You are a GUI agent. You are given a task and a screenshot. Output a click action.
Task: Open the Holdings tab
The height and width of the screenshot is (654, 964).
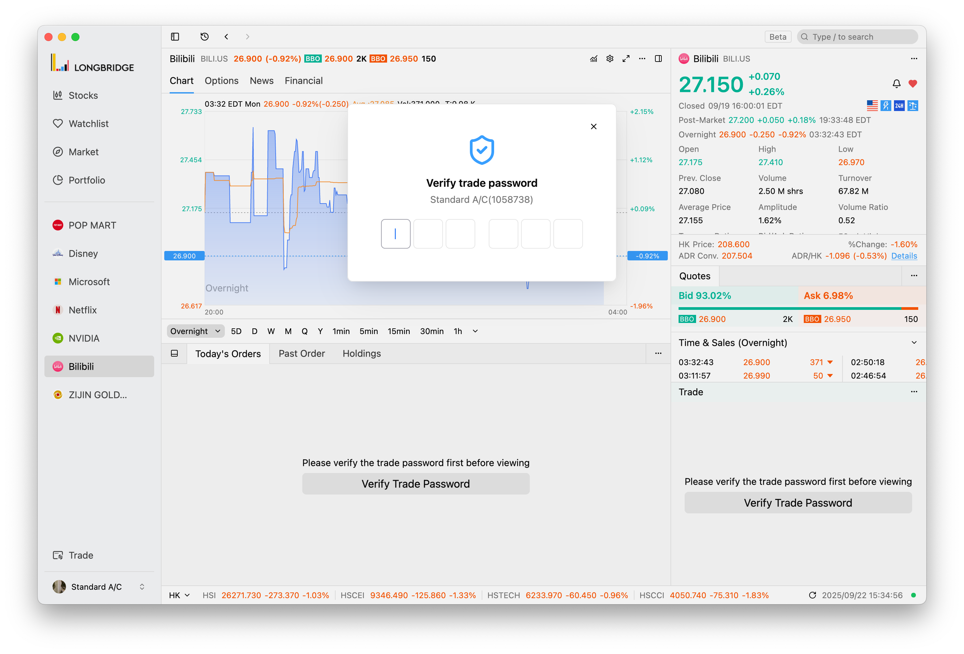[x=361, y=353]
